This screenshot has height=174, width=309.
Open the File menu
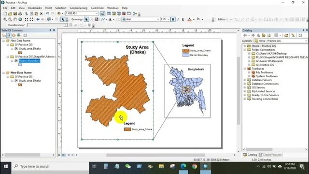(5, 8)
